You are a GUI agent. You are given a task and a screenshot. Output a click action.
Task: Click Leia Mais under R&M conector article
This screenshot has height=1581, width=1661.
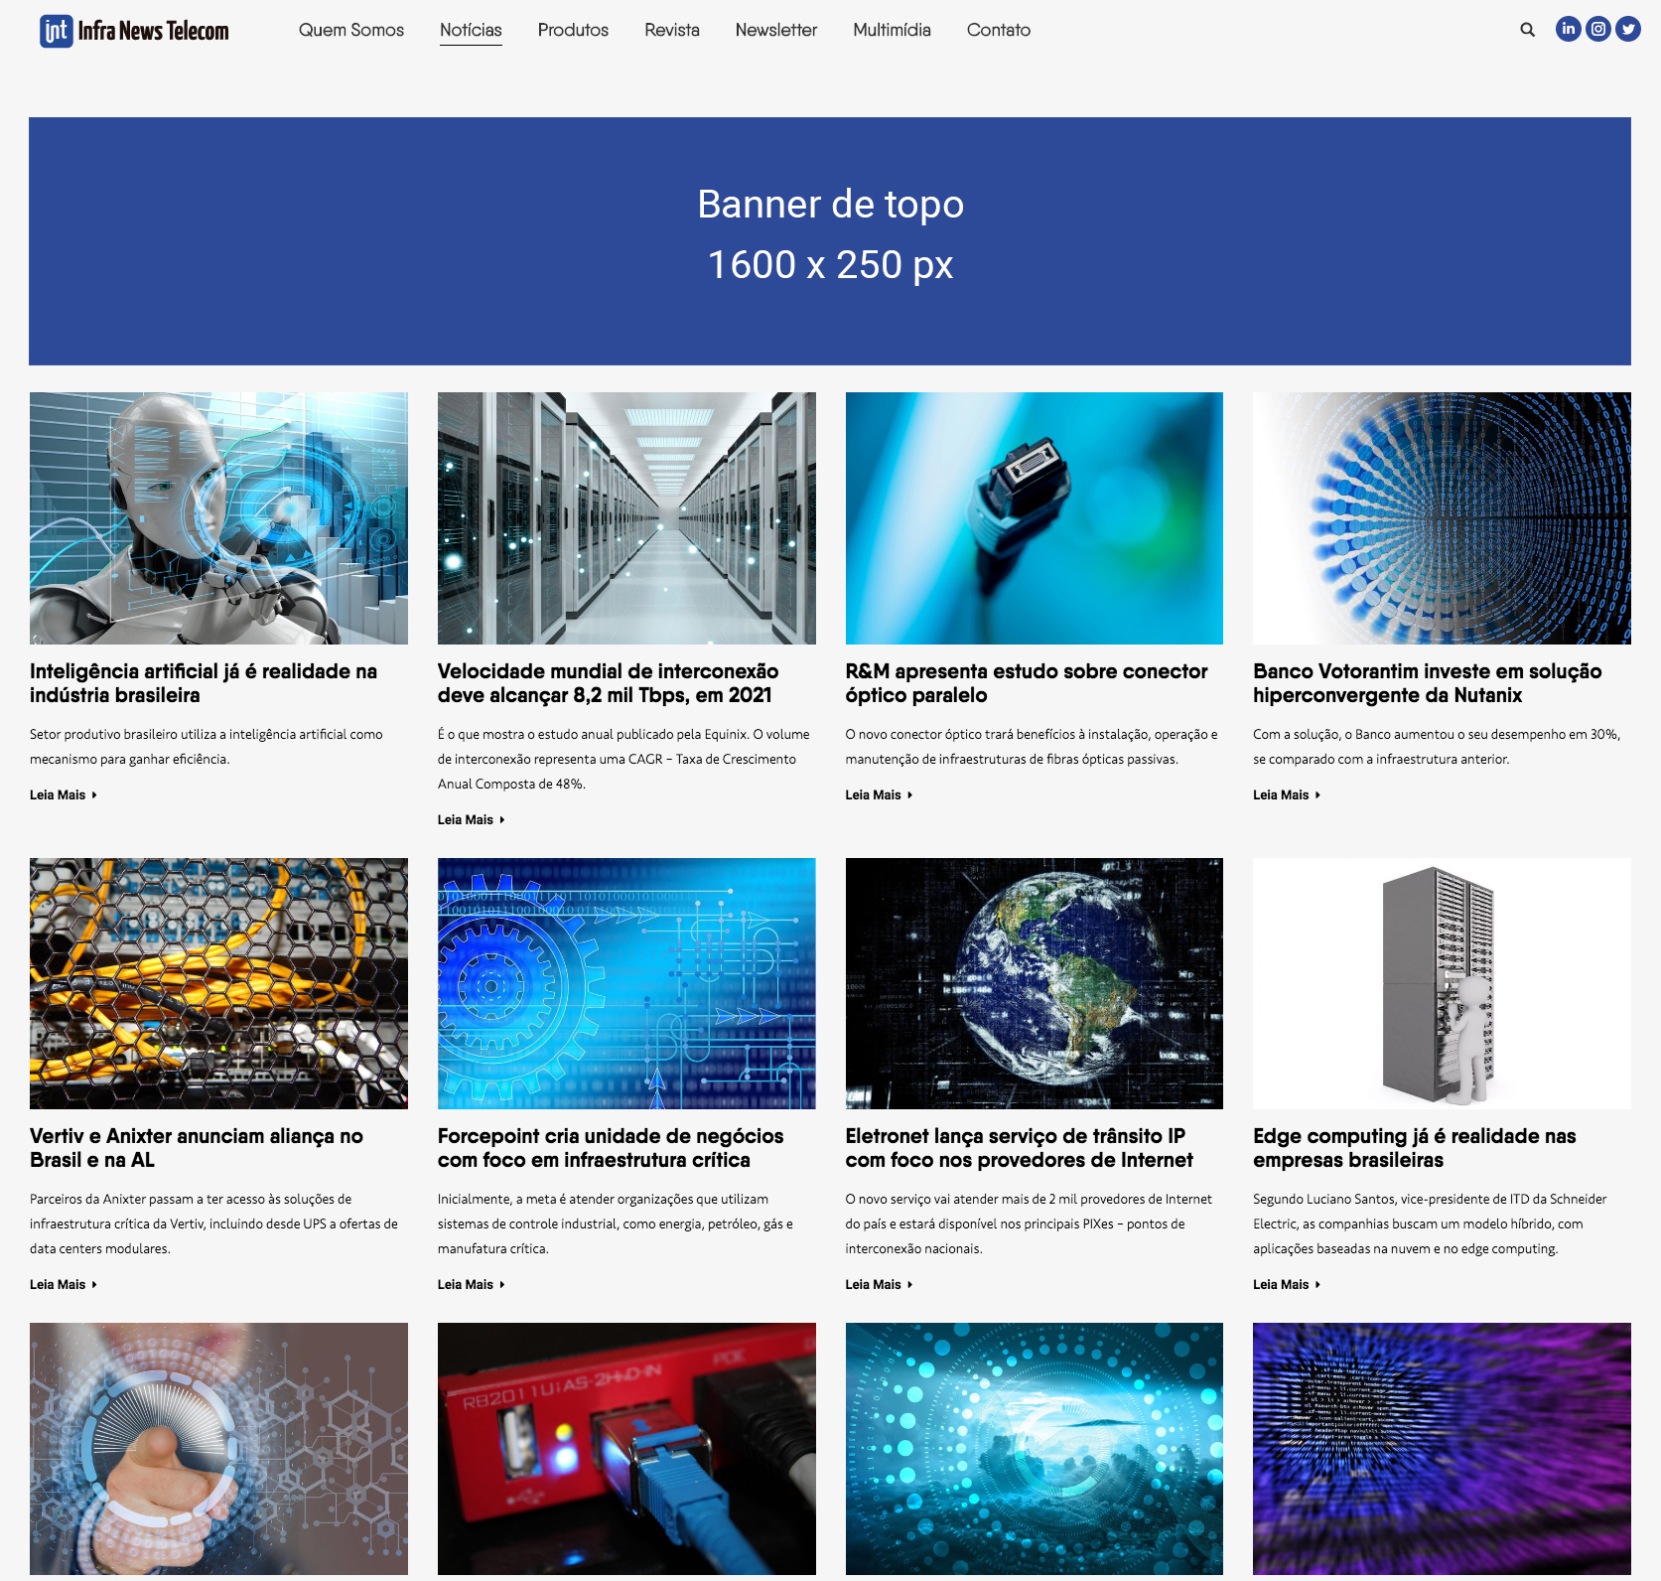click(x=880, y=794)
